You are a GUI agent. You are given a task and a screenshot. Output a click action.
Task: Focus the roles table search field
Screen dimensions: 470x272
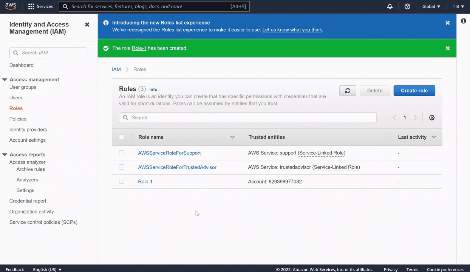tap(248, 118)
